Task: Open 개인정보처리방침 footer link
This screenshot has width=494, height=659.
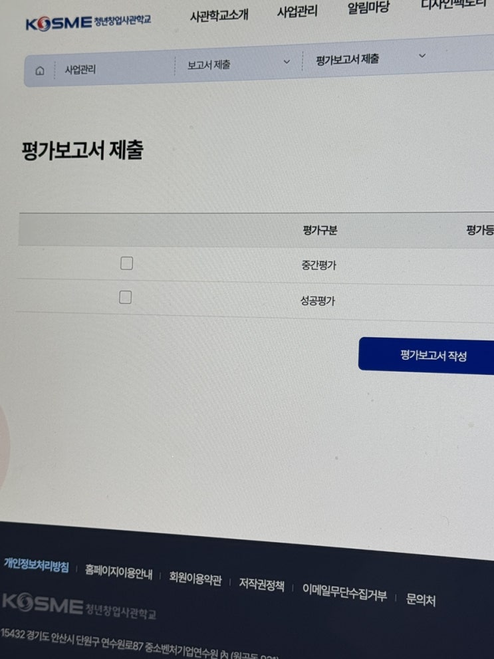Action: (36, 565)
